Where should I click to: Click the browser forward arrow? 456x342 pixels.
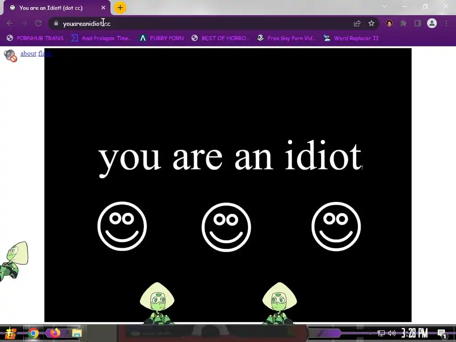[24, 23]
